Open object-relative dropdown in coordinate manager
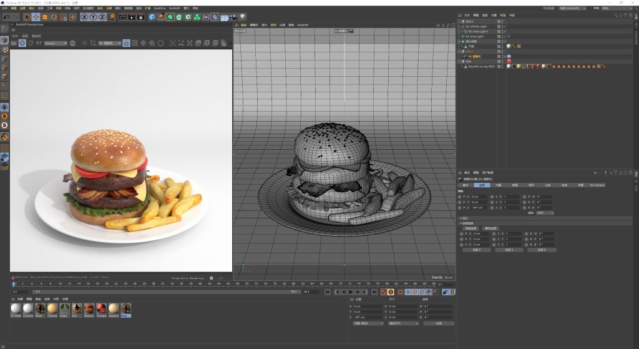Image resolution: width=639 pixels, height=349 pixels. (x=368, y=323)
